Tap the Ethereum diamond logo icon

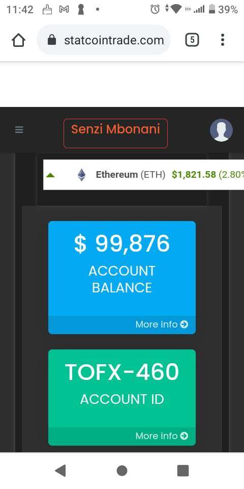pyautogui.click(x=81, y=175)
